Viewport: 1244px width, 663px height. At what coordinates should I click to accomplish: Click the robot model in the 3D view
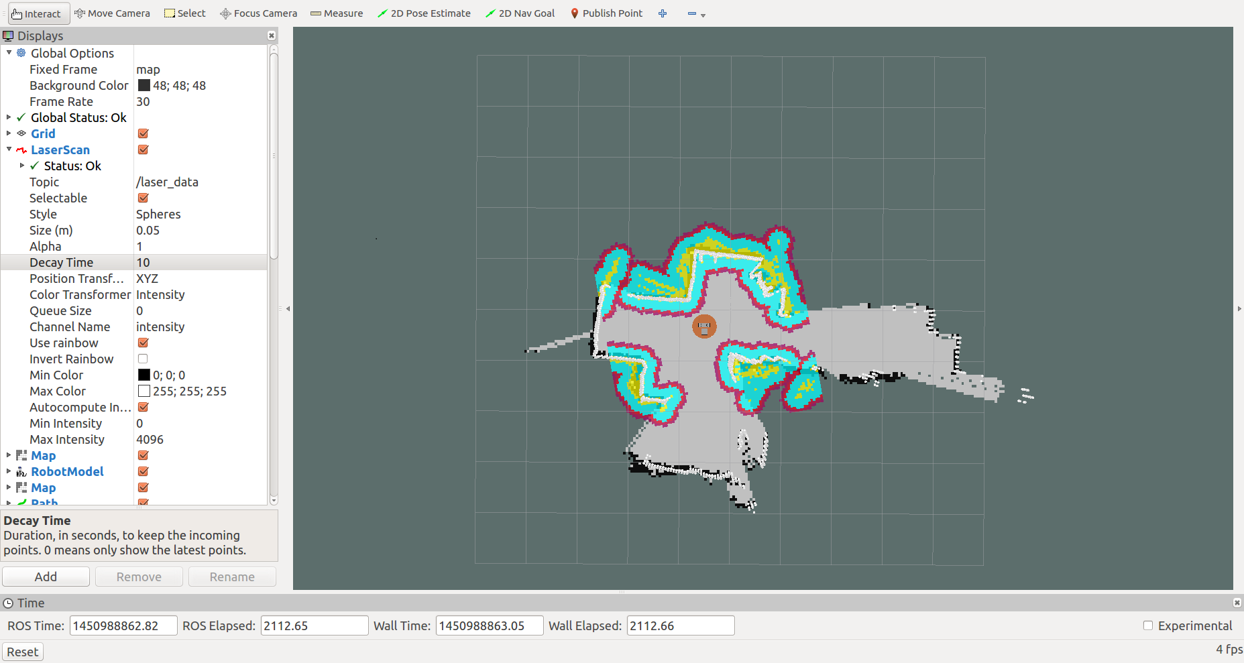[704, 326]
